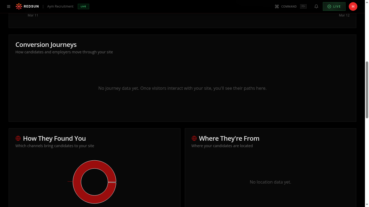Viewport: 369px width, 207px height.
Task: Select the Aym Recruitment site name
Action: (x=60, y=6)
